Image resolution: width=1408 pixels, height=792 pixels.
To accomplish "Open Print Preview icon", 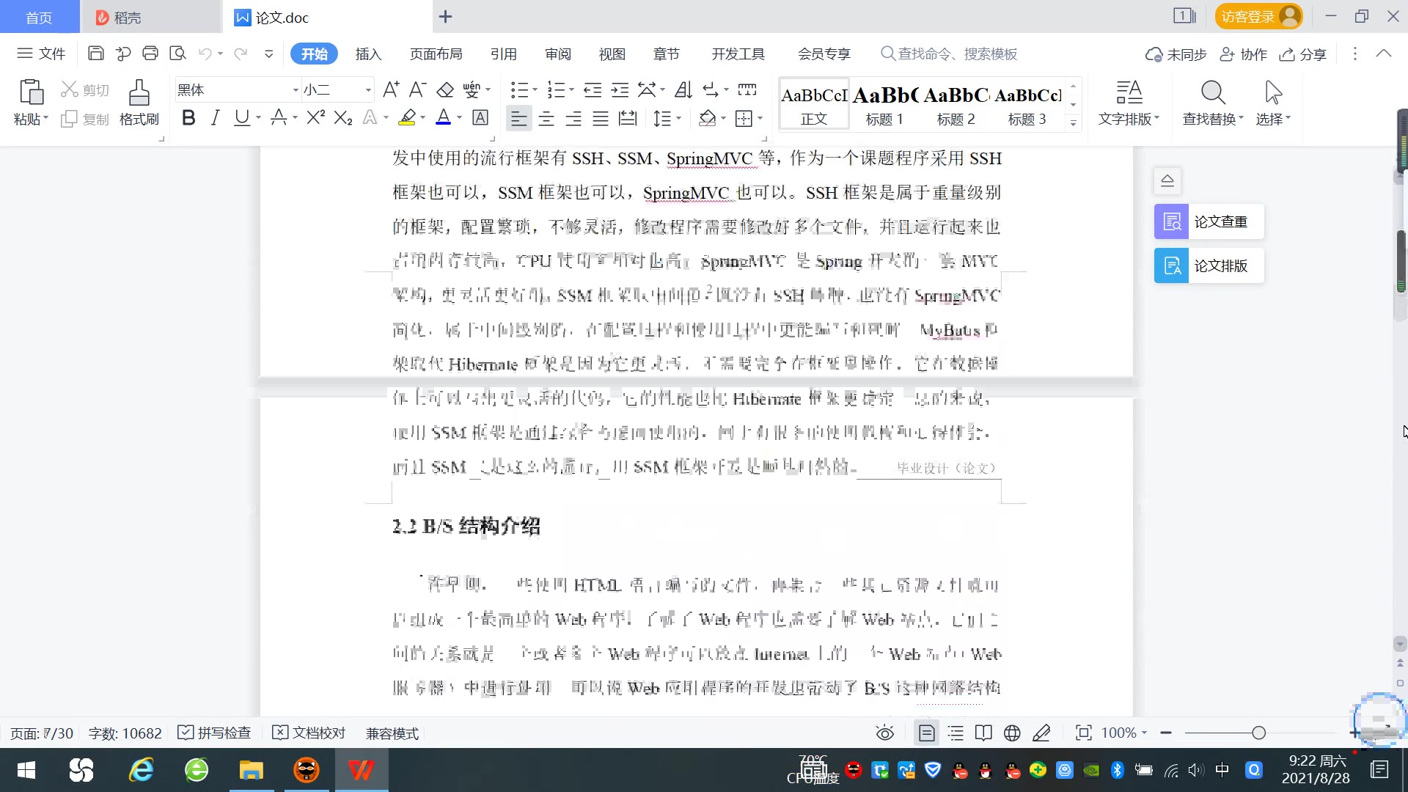I will [177, 54].
